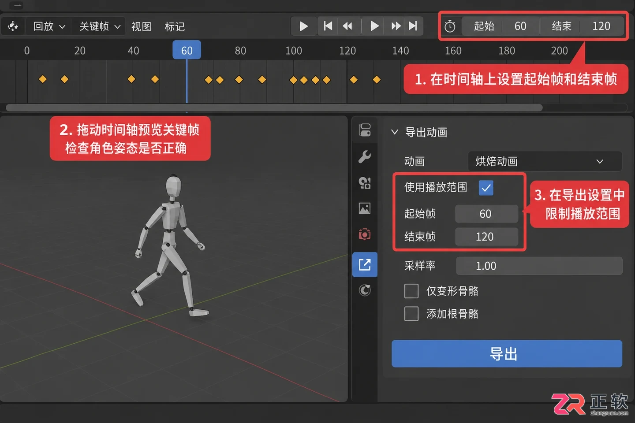Click the current frame marker 60
The image size is (635, 423).
187,50
